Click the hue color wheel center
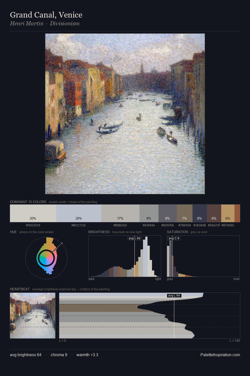This screenshot has height=376, width=250. pyautogui.click(x=46, y=258)
